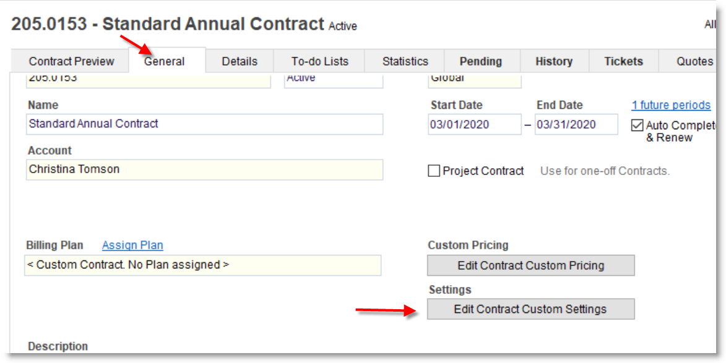The height and width of the screenshot is (363, 726).
Task: Switch to the Tickets tab
Action: click(624, 61)
